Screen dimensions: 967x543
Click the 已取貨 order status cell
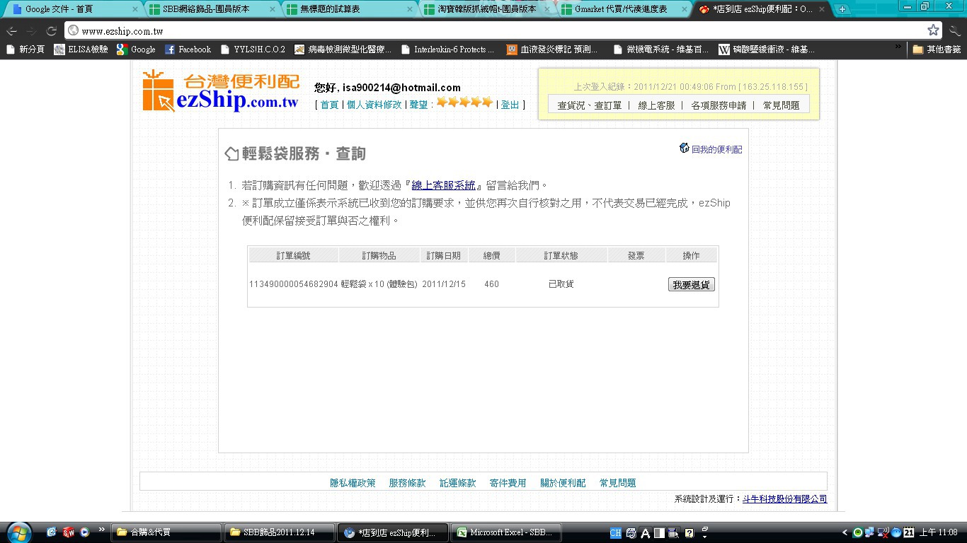[x=561, y=284]
